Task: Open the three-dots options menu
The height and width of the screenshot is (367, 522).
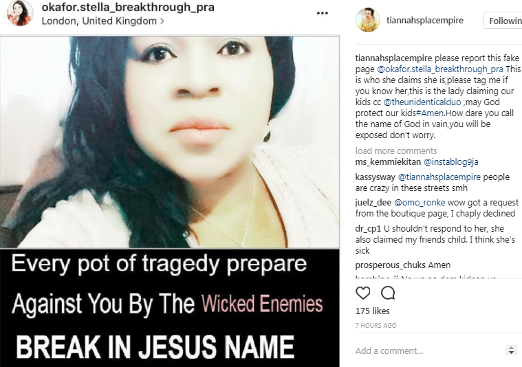Action: (x=323, y=13)
